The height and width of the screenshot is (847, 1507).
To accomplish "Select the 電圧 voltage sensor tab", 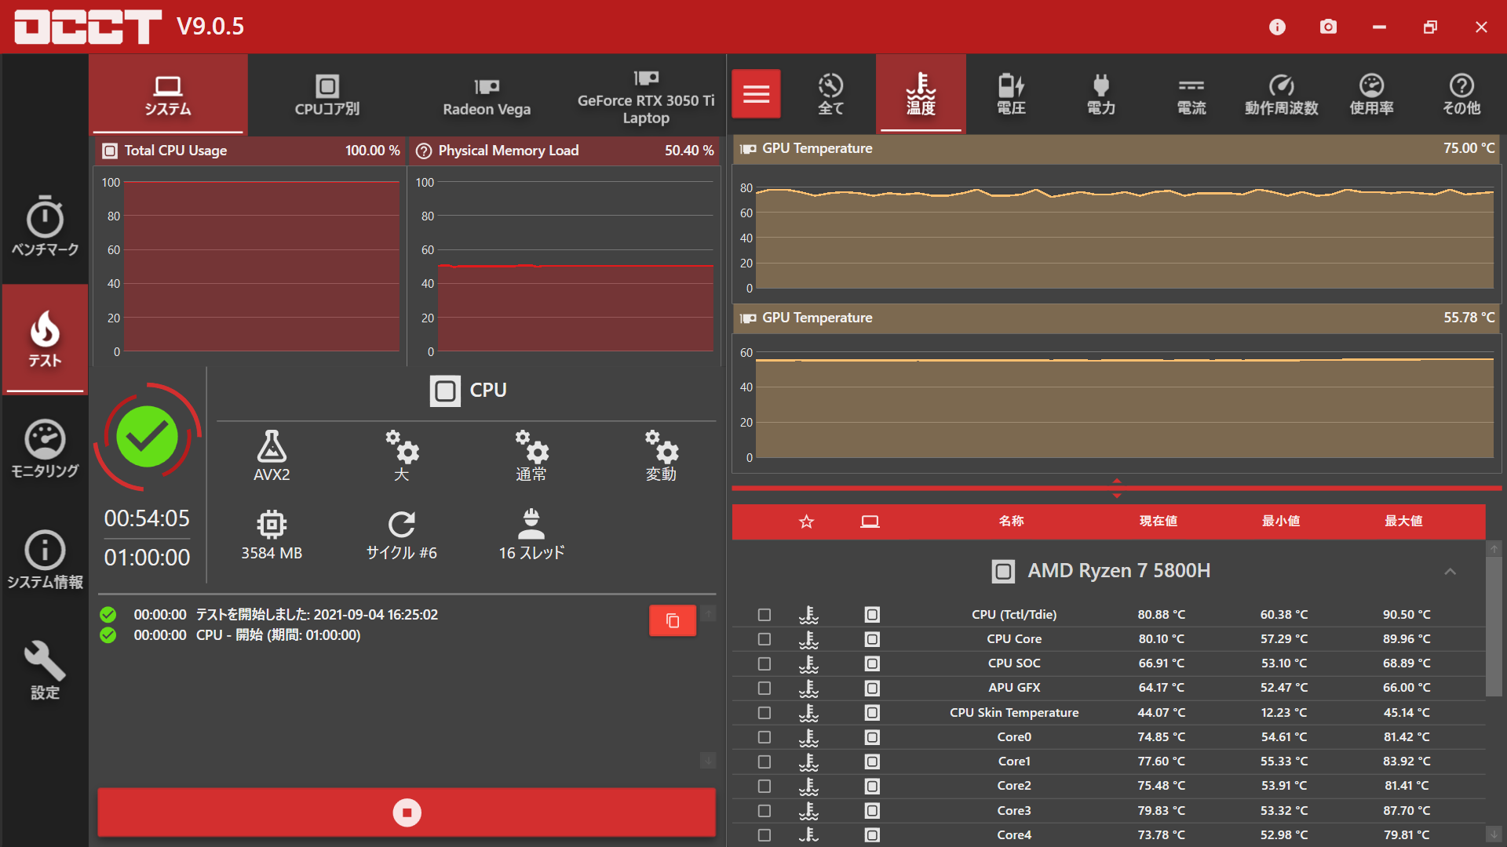I will [x=1011, y=94].
